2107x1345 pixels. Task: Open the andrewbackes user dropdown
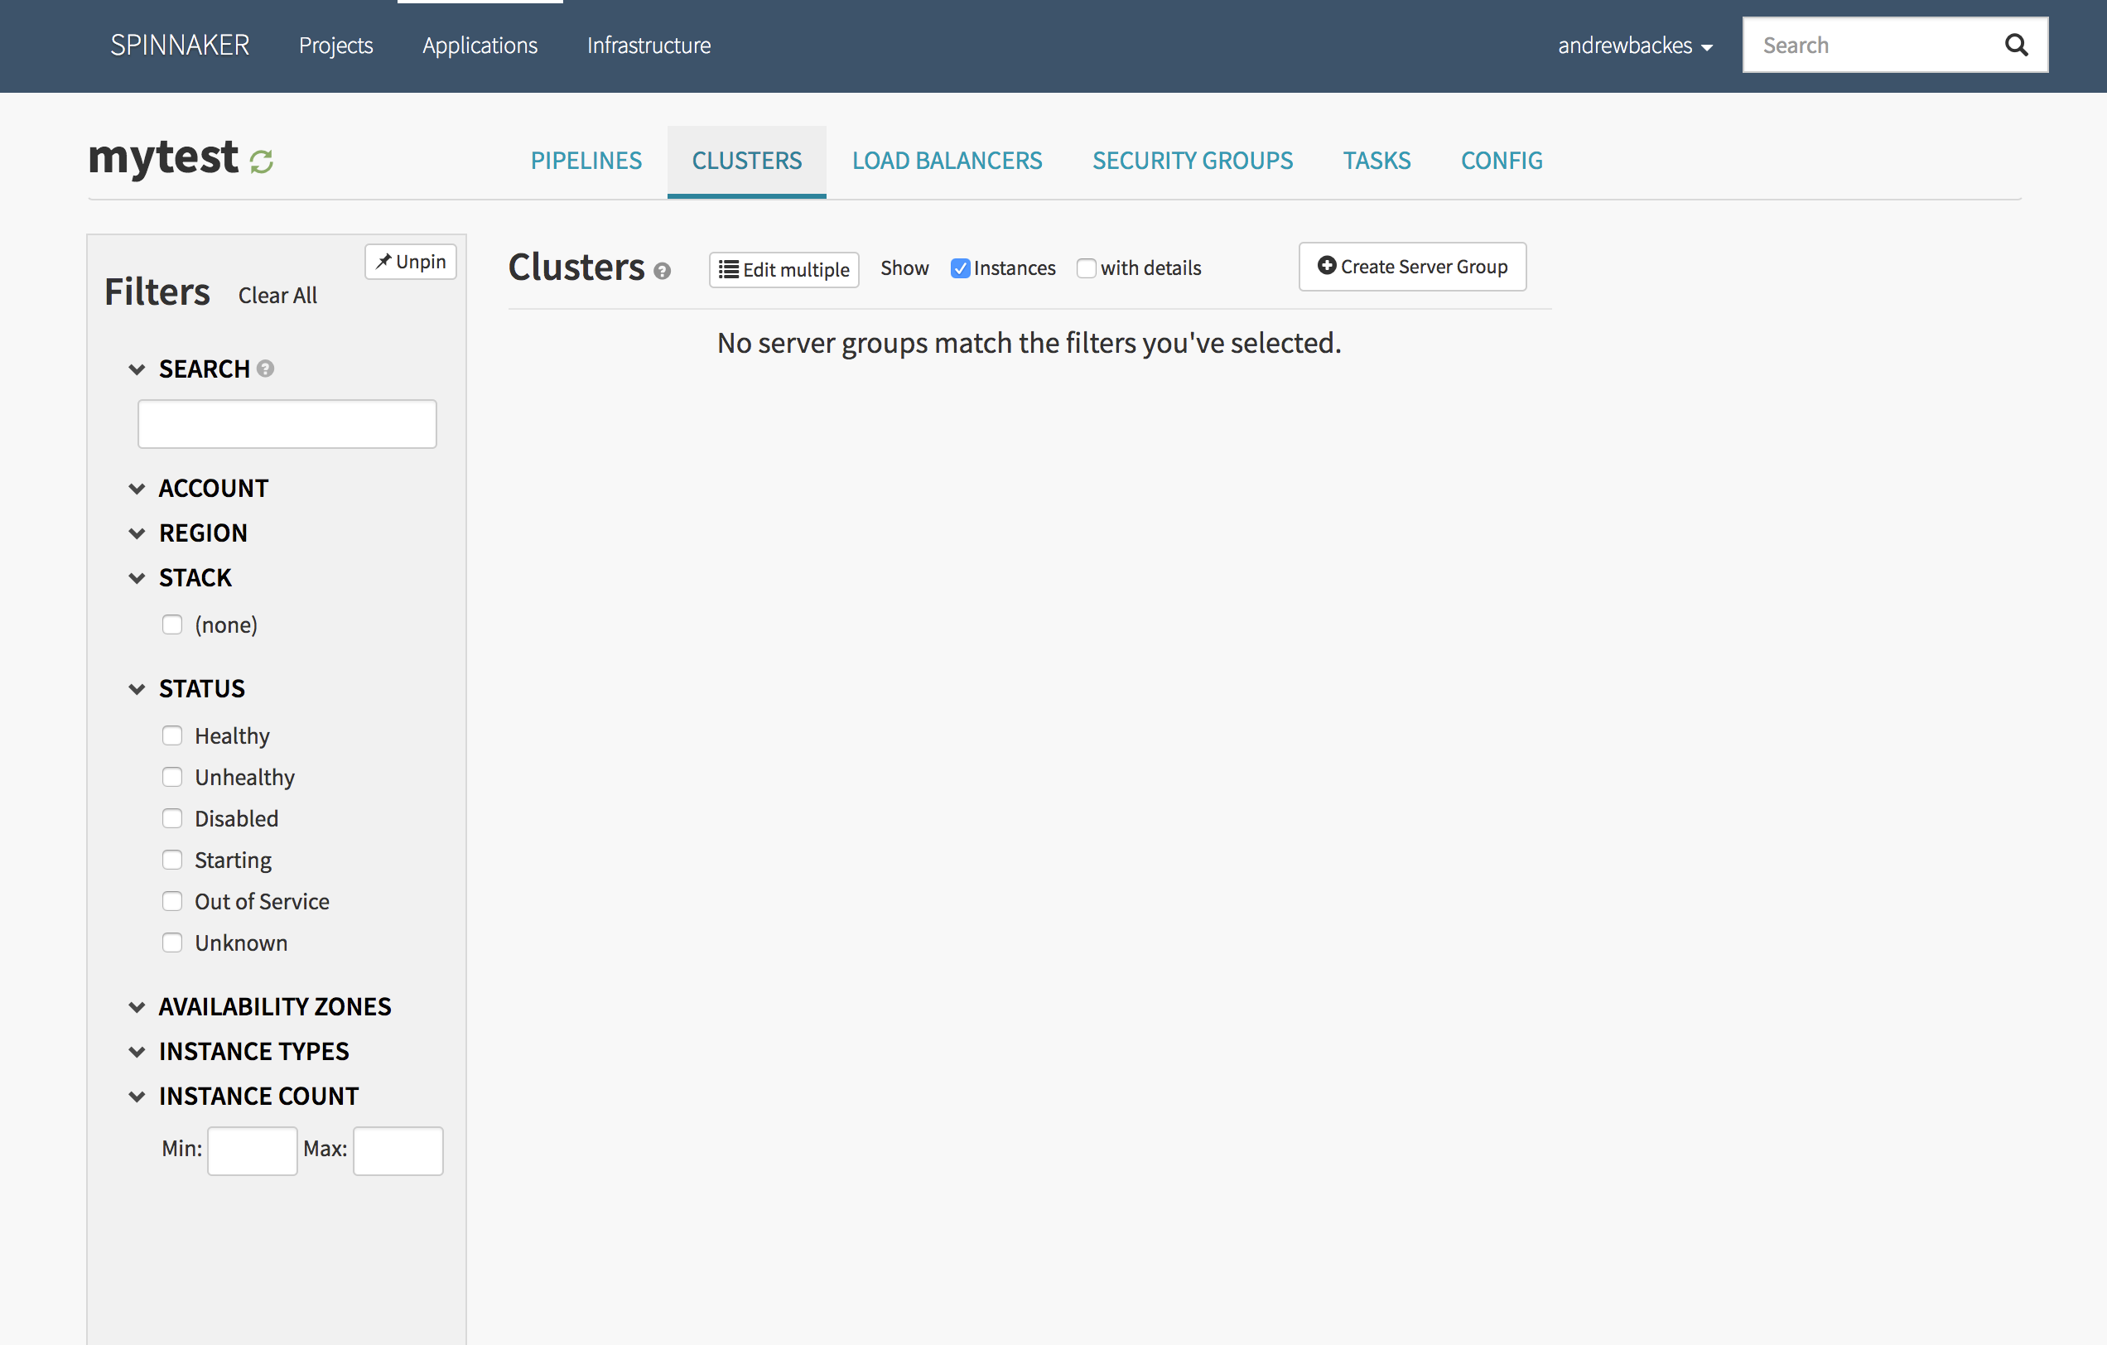(1633, 46)
